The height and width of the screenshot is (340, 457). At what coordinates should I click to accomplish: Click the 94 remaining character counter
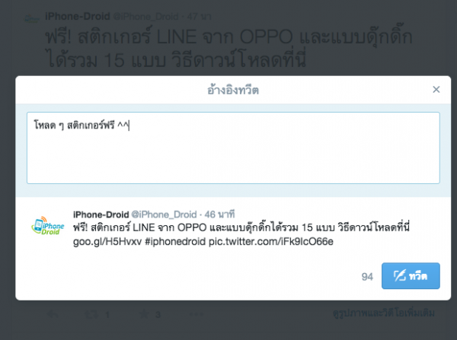[367, 277]
